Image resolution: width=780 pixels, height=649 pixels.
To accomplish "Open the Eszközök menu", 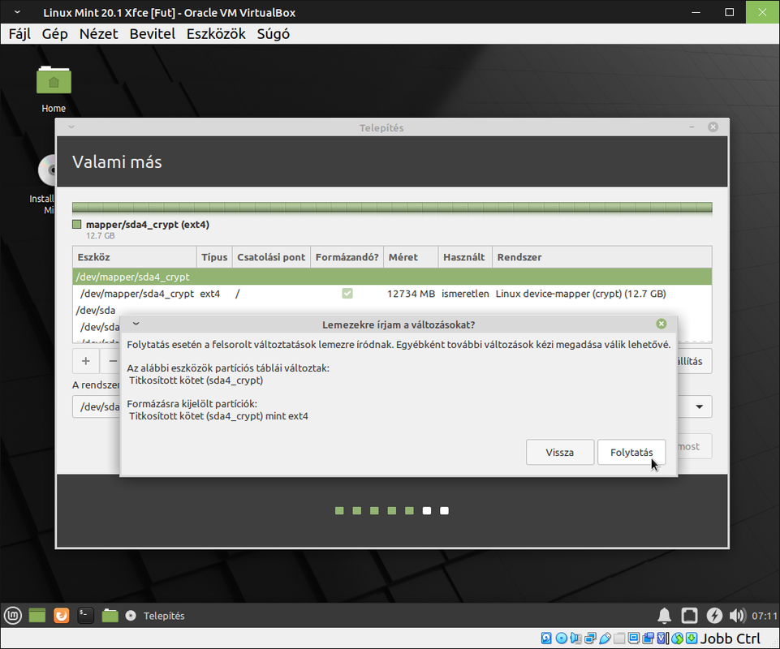I will (216, 34).
